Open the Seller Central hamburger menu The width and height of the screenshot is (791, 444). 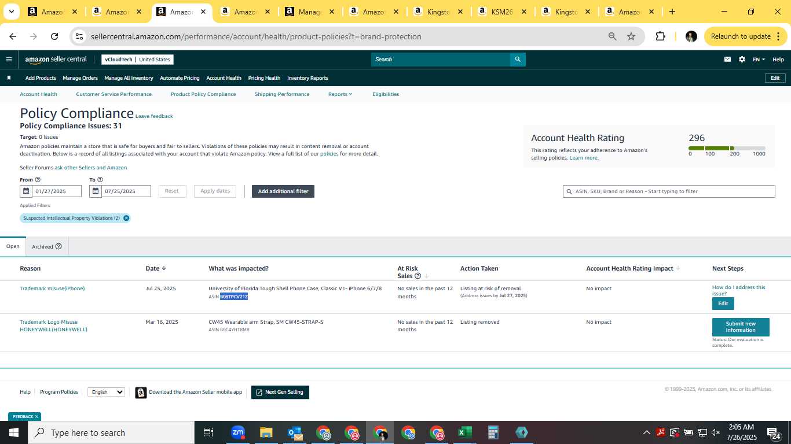9,59
